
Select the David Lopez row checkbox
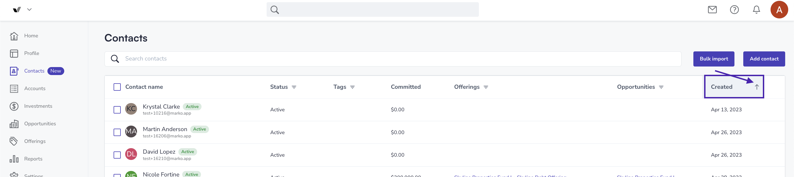coord(117,155)
